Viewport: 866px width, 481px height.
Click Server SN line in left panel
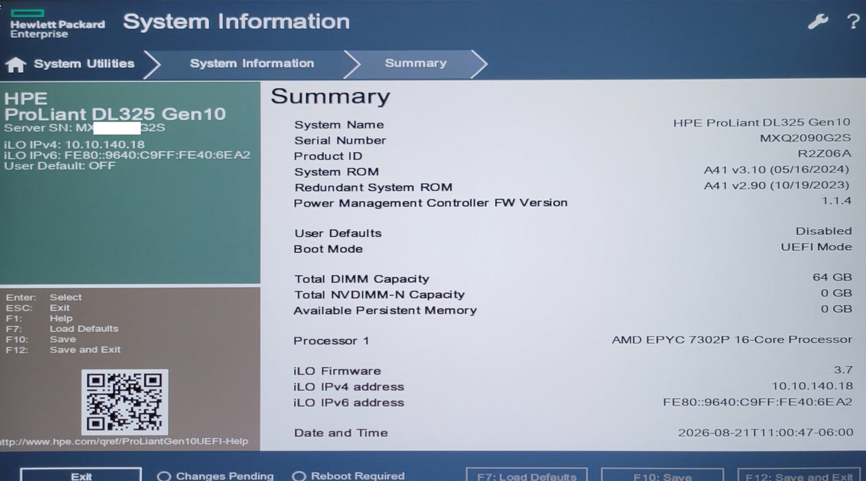[84, 128]
